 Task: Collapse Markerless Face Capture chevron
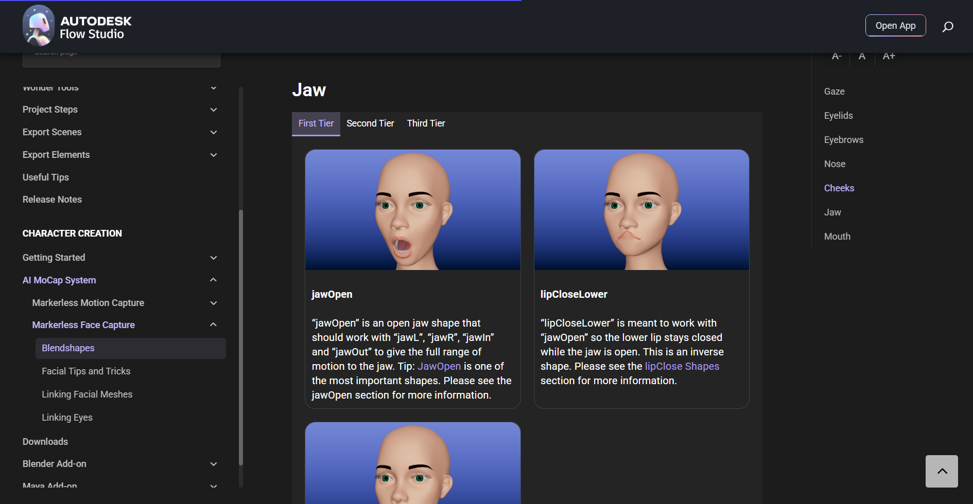pos(214,325)
